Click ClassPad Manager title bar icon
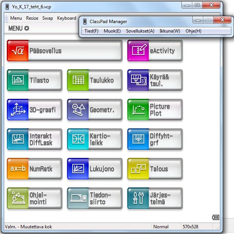The height and width of the screenshot is (234, 234). click(x=85, y=22)
